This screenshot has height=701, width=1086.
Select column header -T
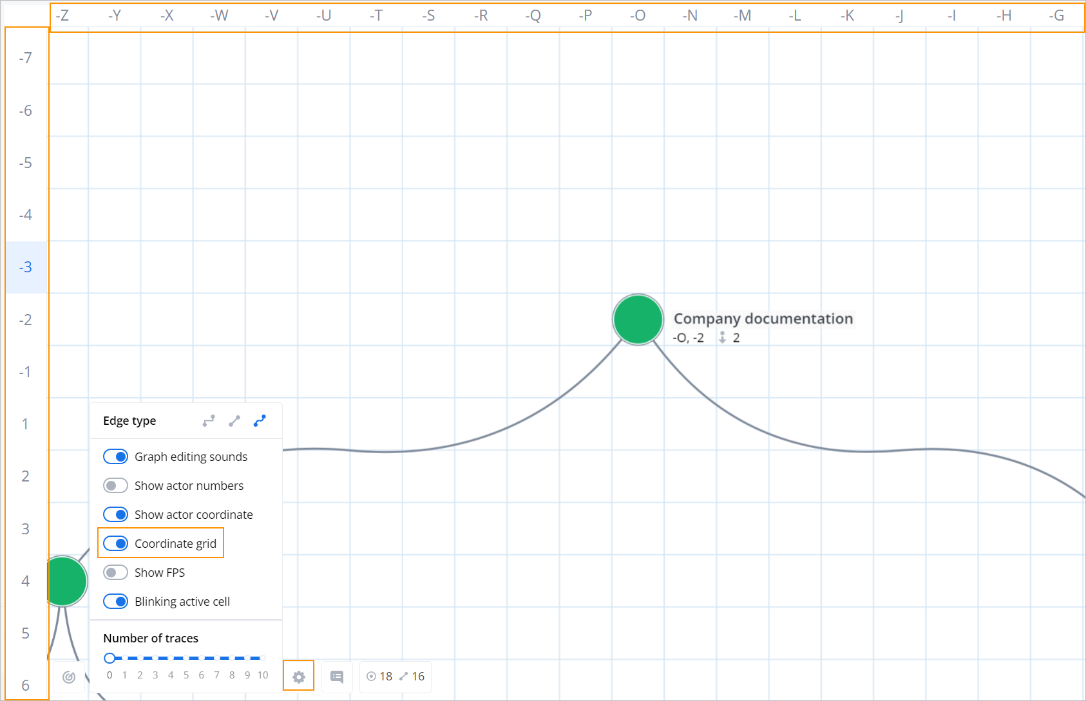pyautogui.click(x=376, y=15)
